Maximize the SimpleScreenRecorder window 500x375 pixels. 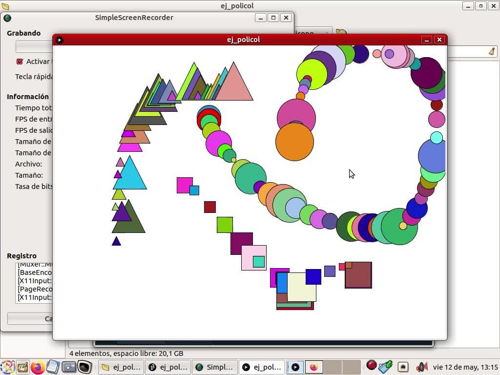[273, 18]
